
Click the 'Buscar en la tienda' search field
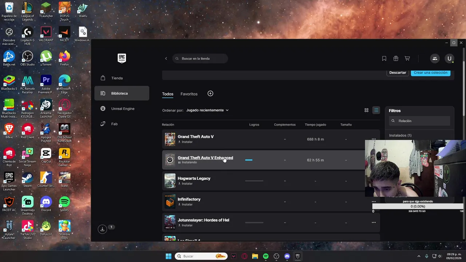[x=200, y=59]
